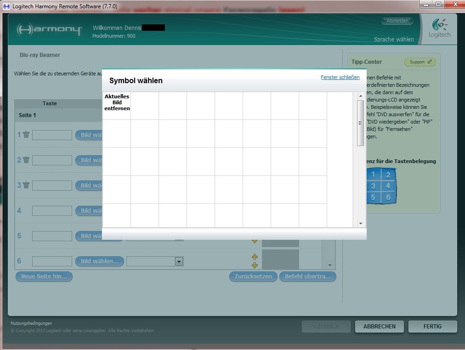Click the FERTIG button

click(432, 326)
